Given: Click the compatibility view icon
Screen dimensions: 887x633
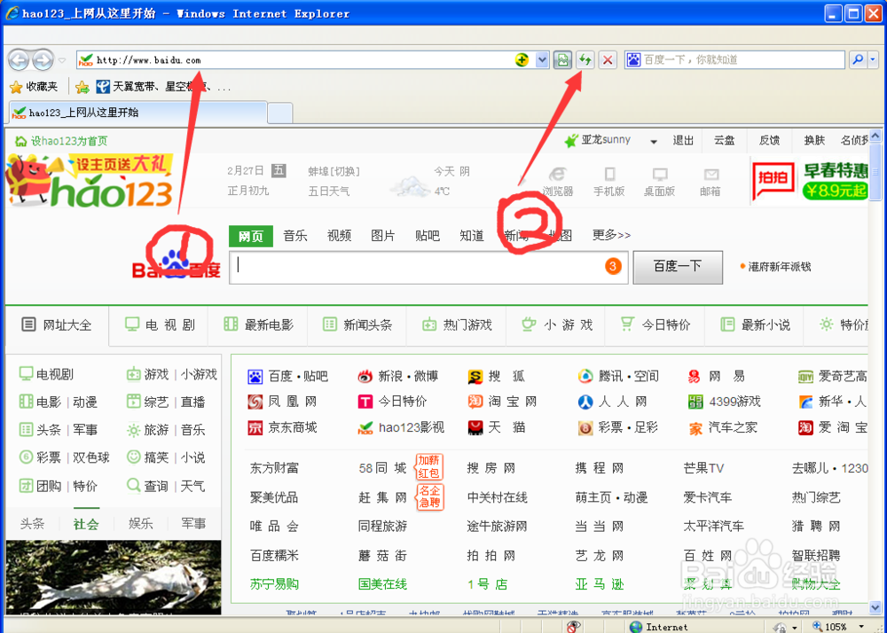Looking at the screenshot, I should tap(562, 60).
